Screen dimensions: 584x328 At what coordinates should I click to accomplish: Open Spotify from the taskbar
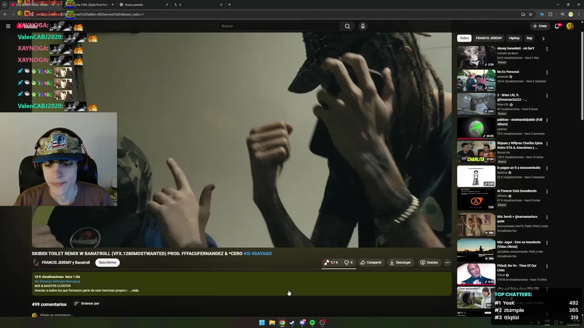point(312,323)
